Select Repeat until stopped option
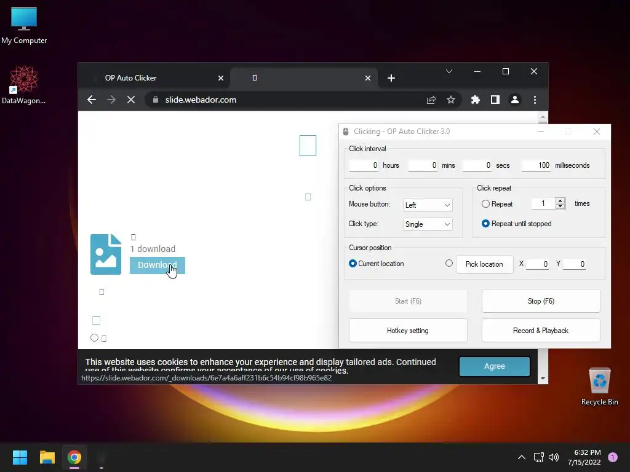 (x=485, y=224)
